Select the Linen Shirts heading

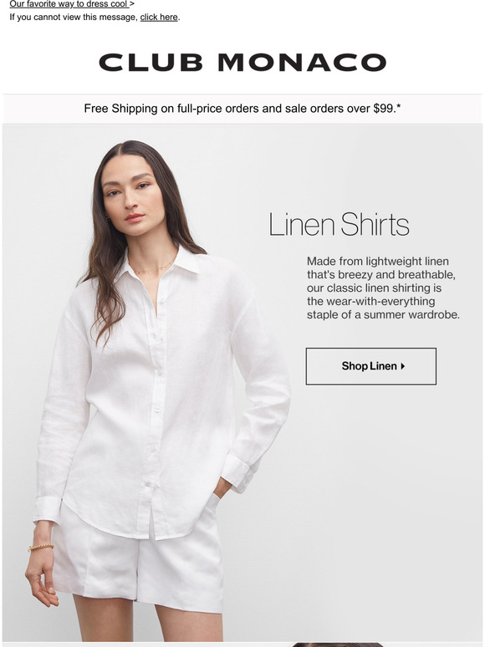coord(339,225)
